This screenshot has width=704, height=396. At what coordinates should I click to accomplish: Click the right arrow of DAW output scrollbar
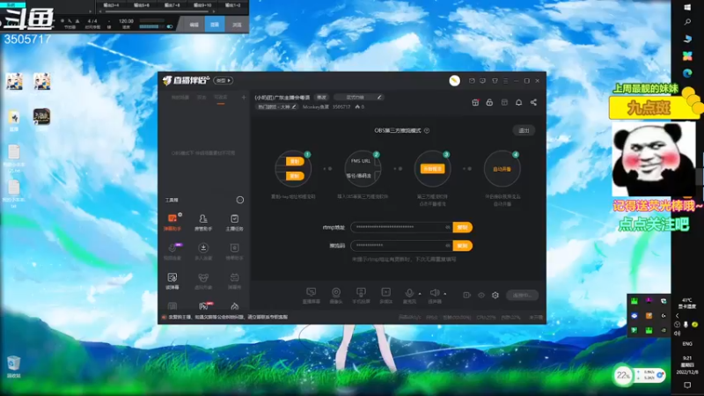click(x=212, y=11)
